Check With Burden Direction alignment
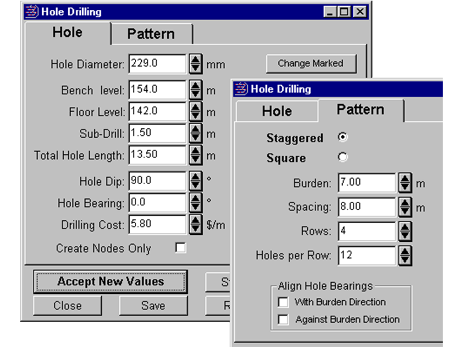463x347 pixels. click(283, 302)
